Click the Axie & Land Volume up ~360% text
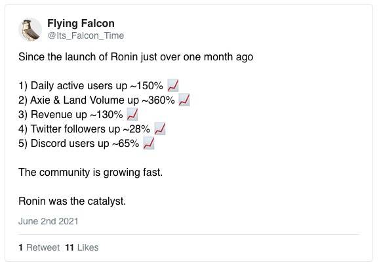This screenshot has width=379, height=267. coord(96,100)
